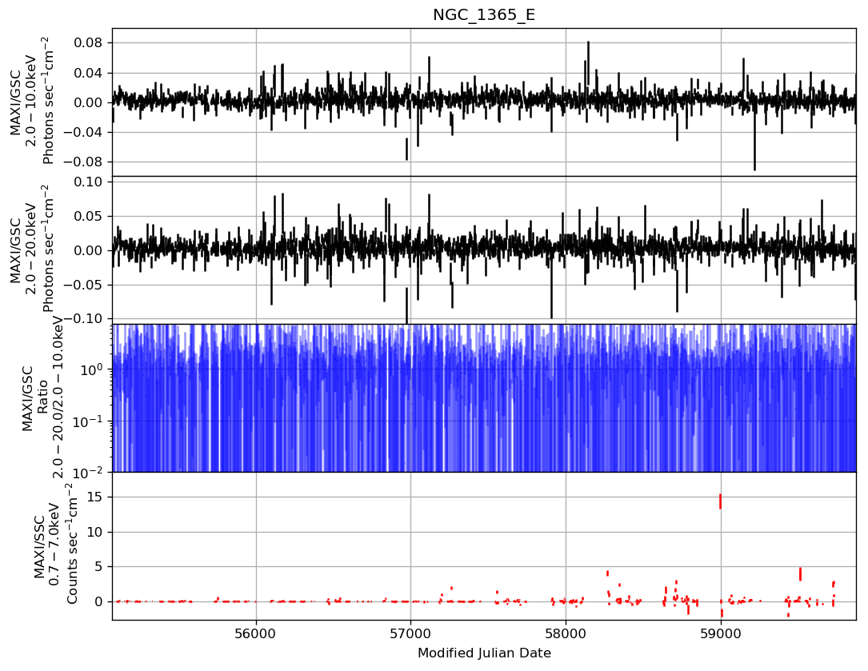Click the 5 tick on MAXI/SSC panel
Viewport: 868px width, 671px height.
(100, 566)
